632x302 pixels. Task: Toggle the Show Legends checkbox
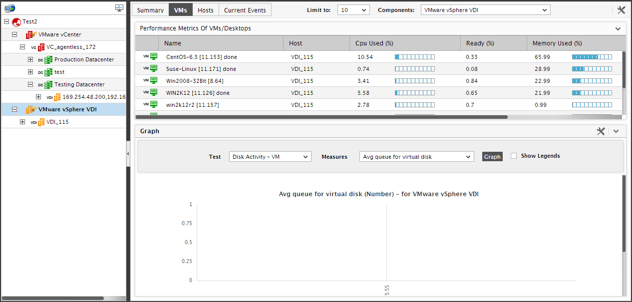point(514,156)
